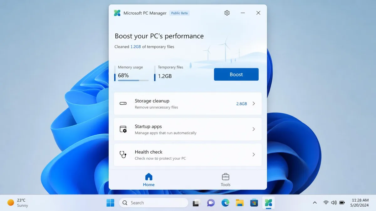Click the Startup apps window-gear icon
Screen dimensions: 376x211
123,129
